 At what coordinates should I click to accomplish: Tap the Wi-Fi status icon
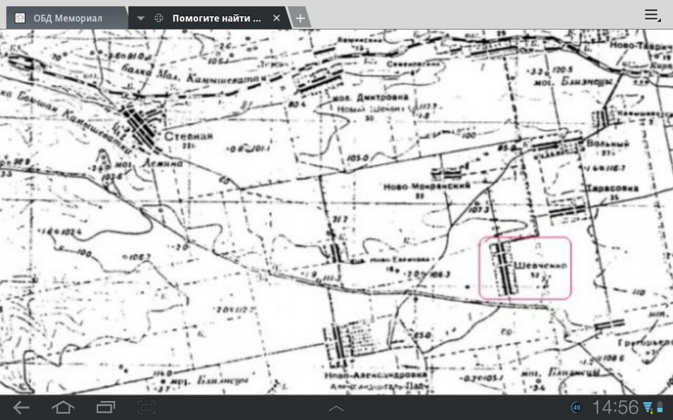pyautogui.click(x=647, y=407)
